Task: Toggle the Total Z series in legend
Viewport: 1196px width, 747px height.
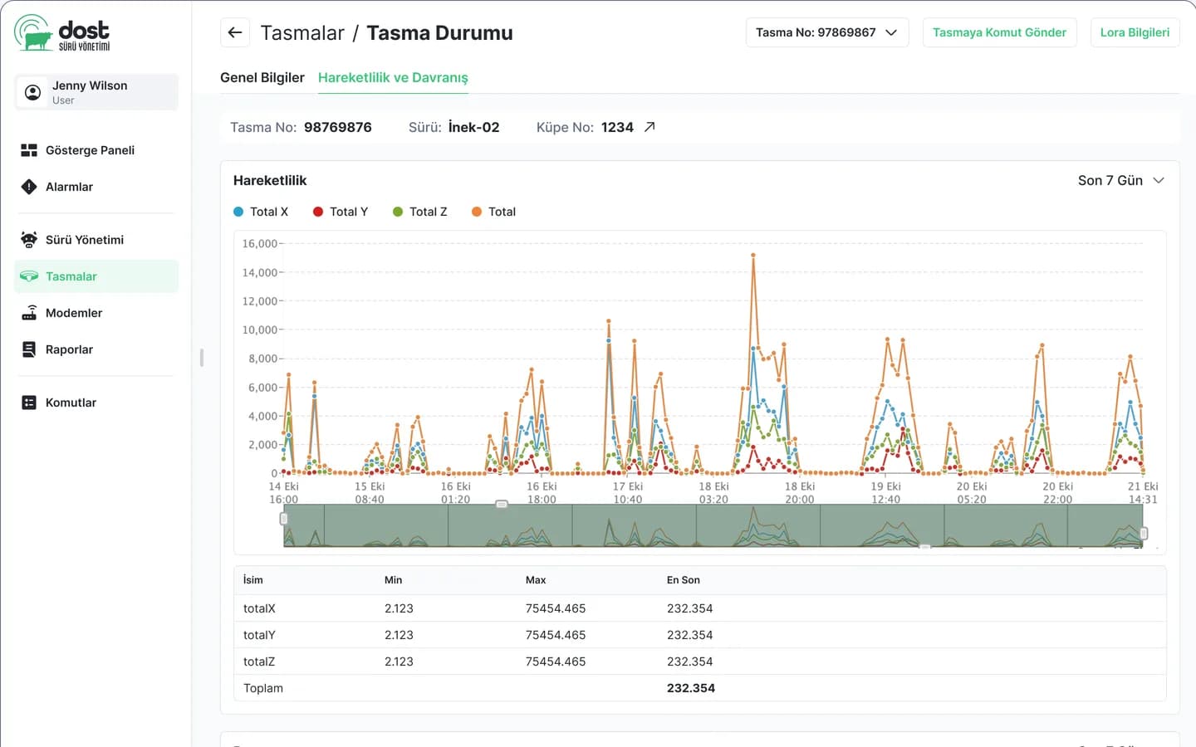Action: click(x=420, y=212)
